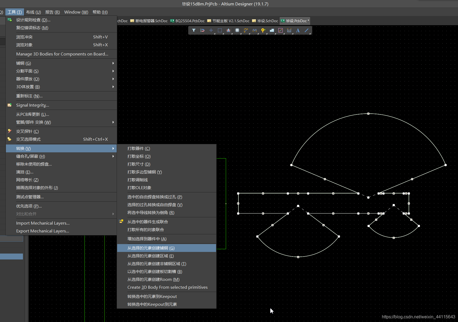Choose 从PCB库更新 (L)... entry

pos(61,114)
